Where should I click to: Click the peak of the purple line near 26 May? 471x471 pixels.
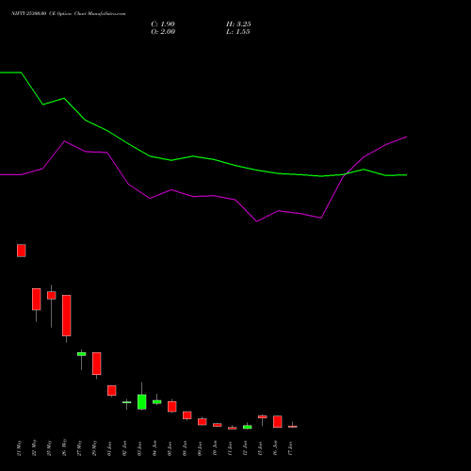click(x=64, y=141)
